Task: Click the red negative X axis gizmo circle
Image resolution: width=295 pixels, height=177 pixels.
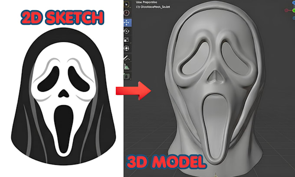Action: (x=286, y=10)
